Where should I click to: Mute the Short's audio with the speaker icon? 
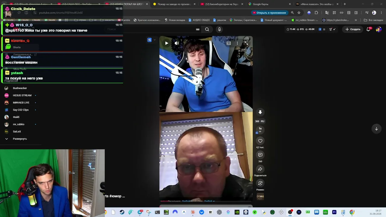pyautogui.click(x=177, y=43)
